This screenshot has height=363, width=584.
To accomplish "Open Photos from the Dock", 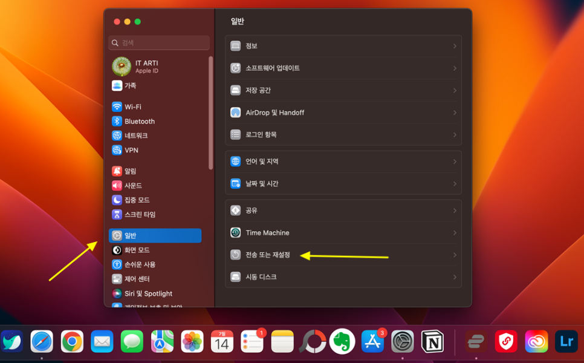I will (x=192, y=341).
